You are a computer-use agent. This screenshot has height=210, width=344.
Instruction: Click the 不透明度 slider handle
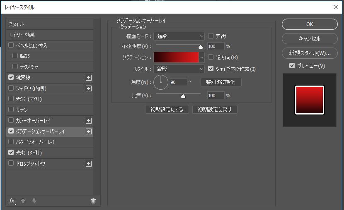201,47
